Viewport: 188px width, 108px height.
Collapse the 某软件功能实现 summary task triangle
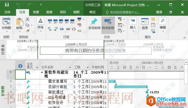pos(42,72)
